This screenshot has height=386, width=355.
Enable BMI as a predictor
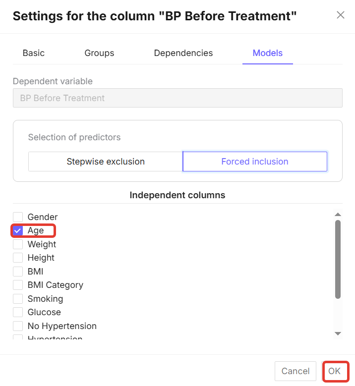point(18,272)
